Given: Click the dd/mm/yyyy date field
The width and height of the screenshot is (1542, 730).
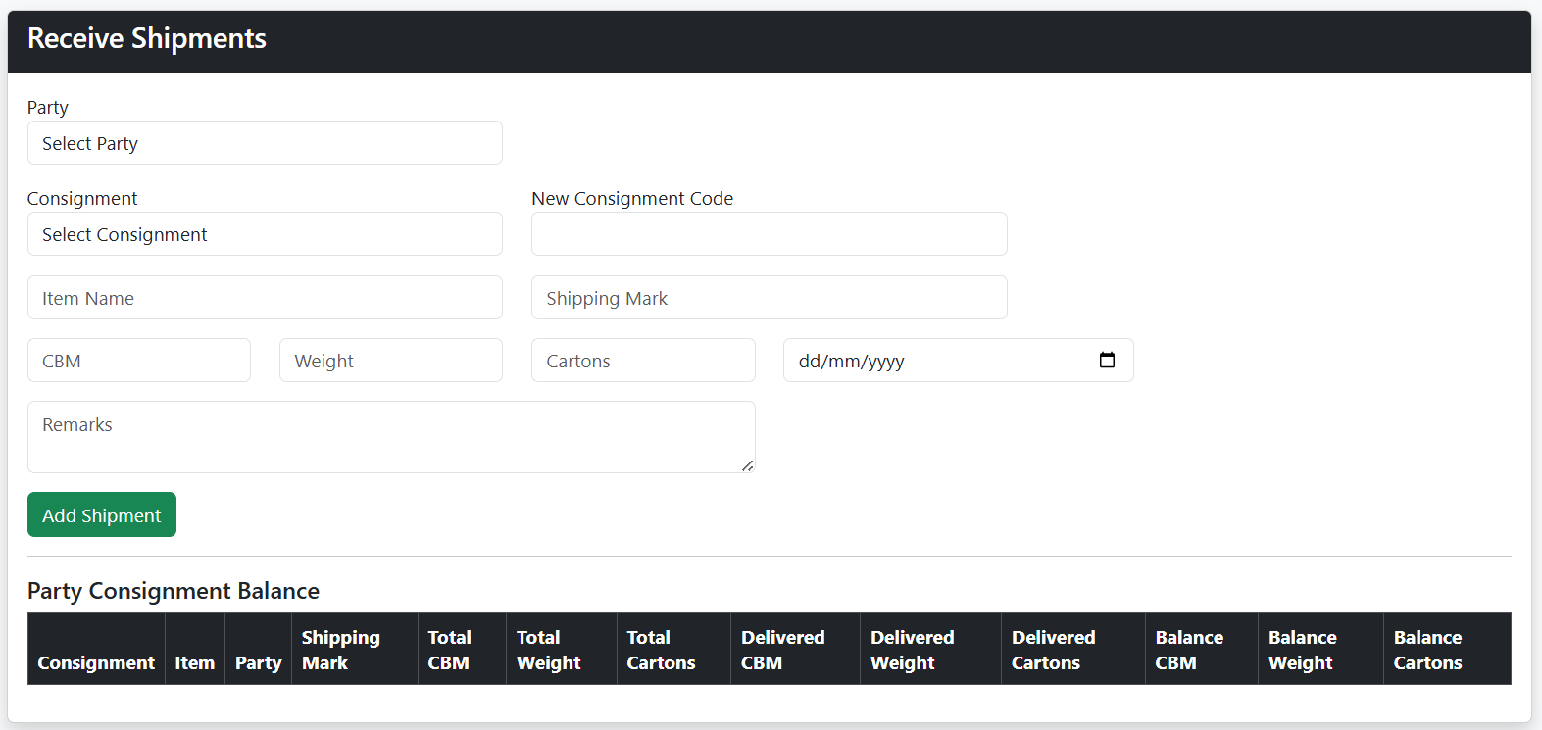Looking at the screenshot, I should click(x=958, y=361).
